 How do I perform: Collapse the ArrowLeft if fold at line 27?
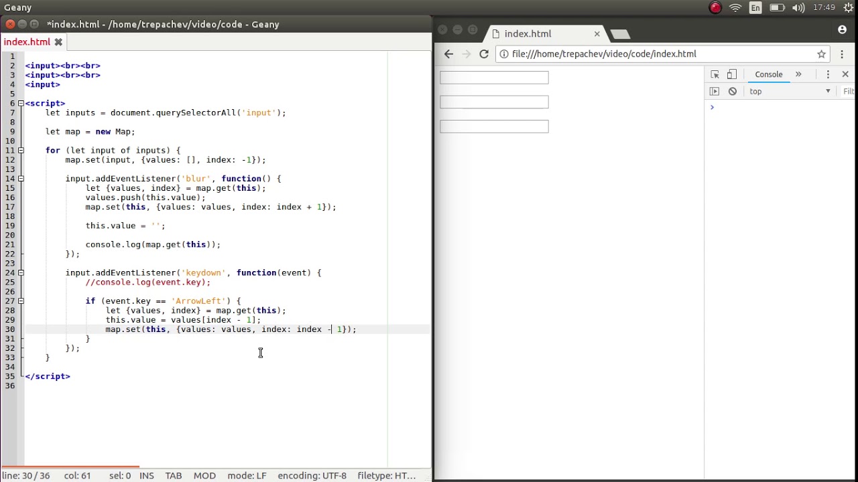pos(21,301)
